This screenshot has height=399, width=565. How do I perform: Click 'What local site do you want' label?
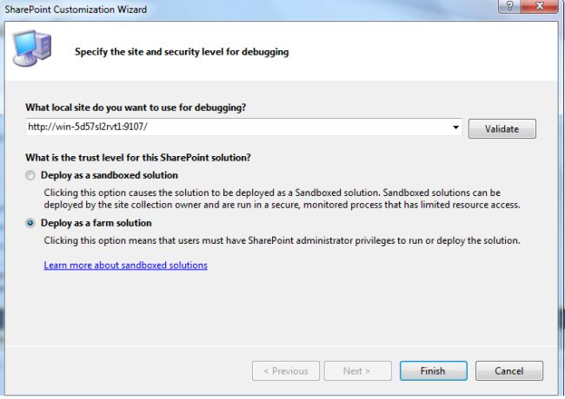136,108
